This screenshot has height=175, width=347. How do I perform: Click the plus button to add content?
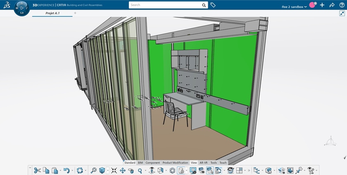[322, 5]
